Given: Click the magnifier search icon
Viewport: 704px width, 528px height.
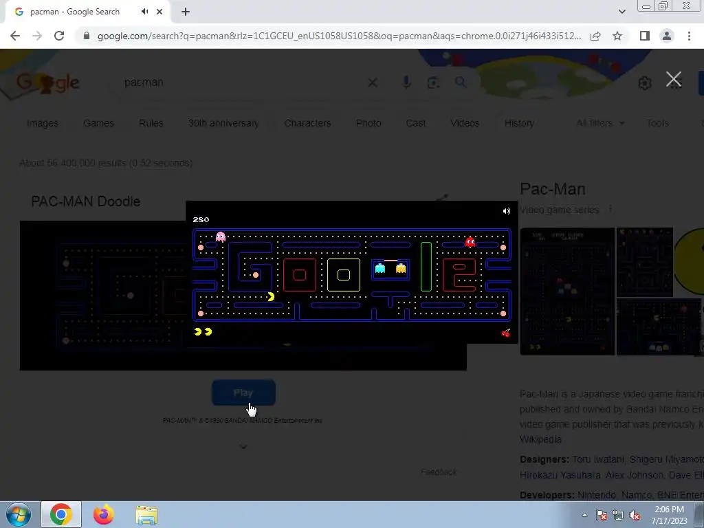Looking at the screenshot, I should click(x=461, y=82).
